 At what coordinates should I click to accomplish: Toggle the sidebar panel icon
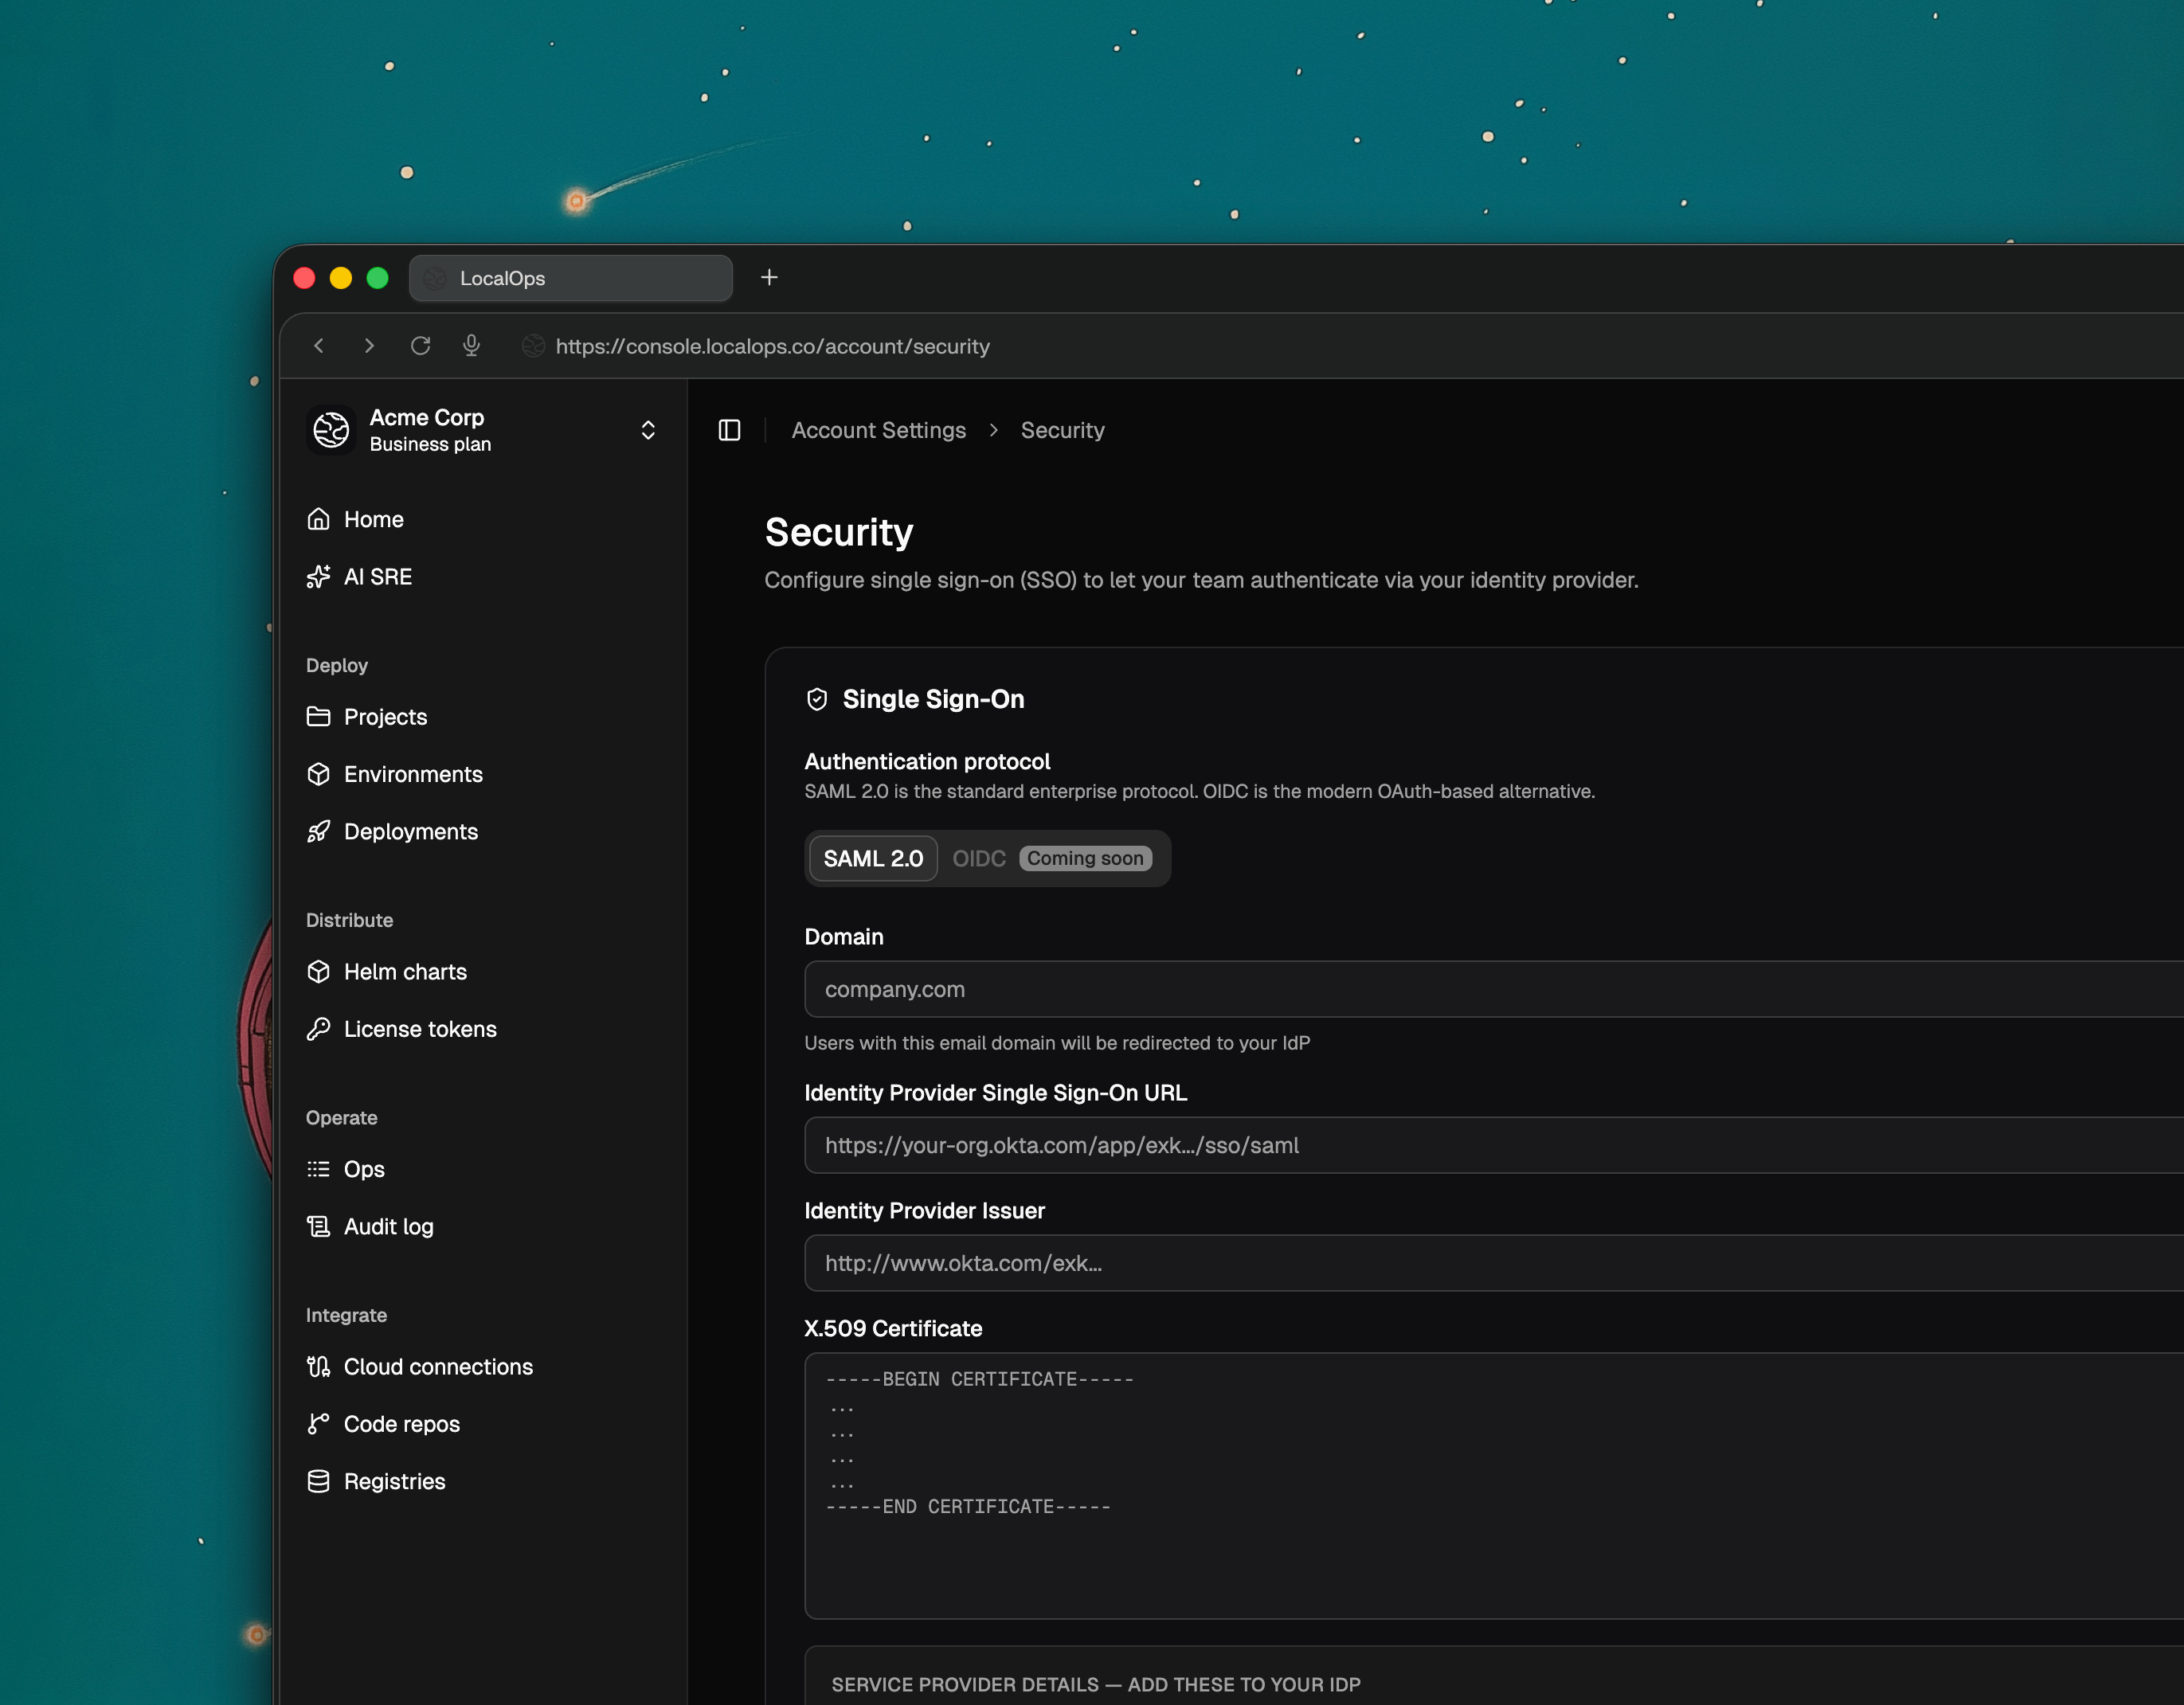729,430
